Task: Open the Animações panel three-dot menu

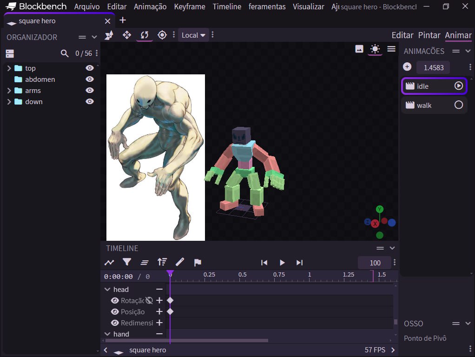Action: click(470, 67)
